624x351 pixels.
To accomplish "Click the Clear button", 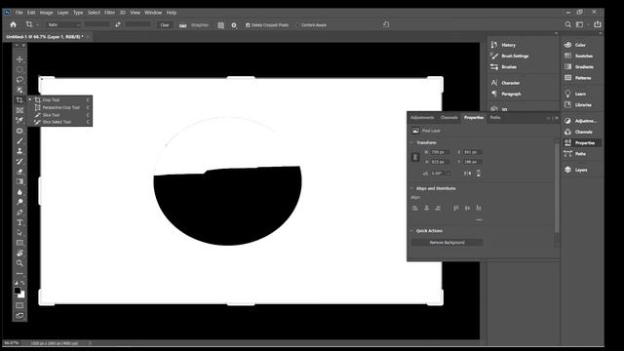I will pyautogui.click(x=165, y=25).
